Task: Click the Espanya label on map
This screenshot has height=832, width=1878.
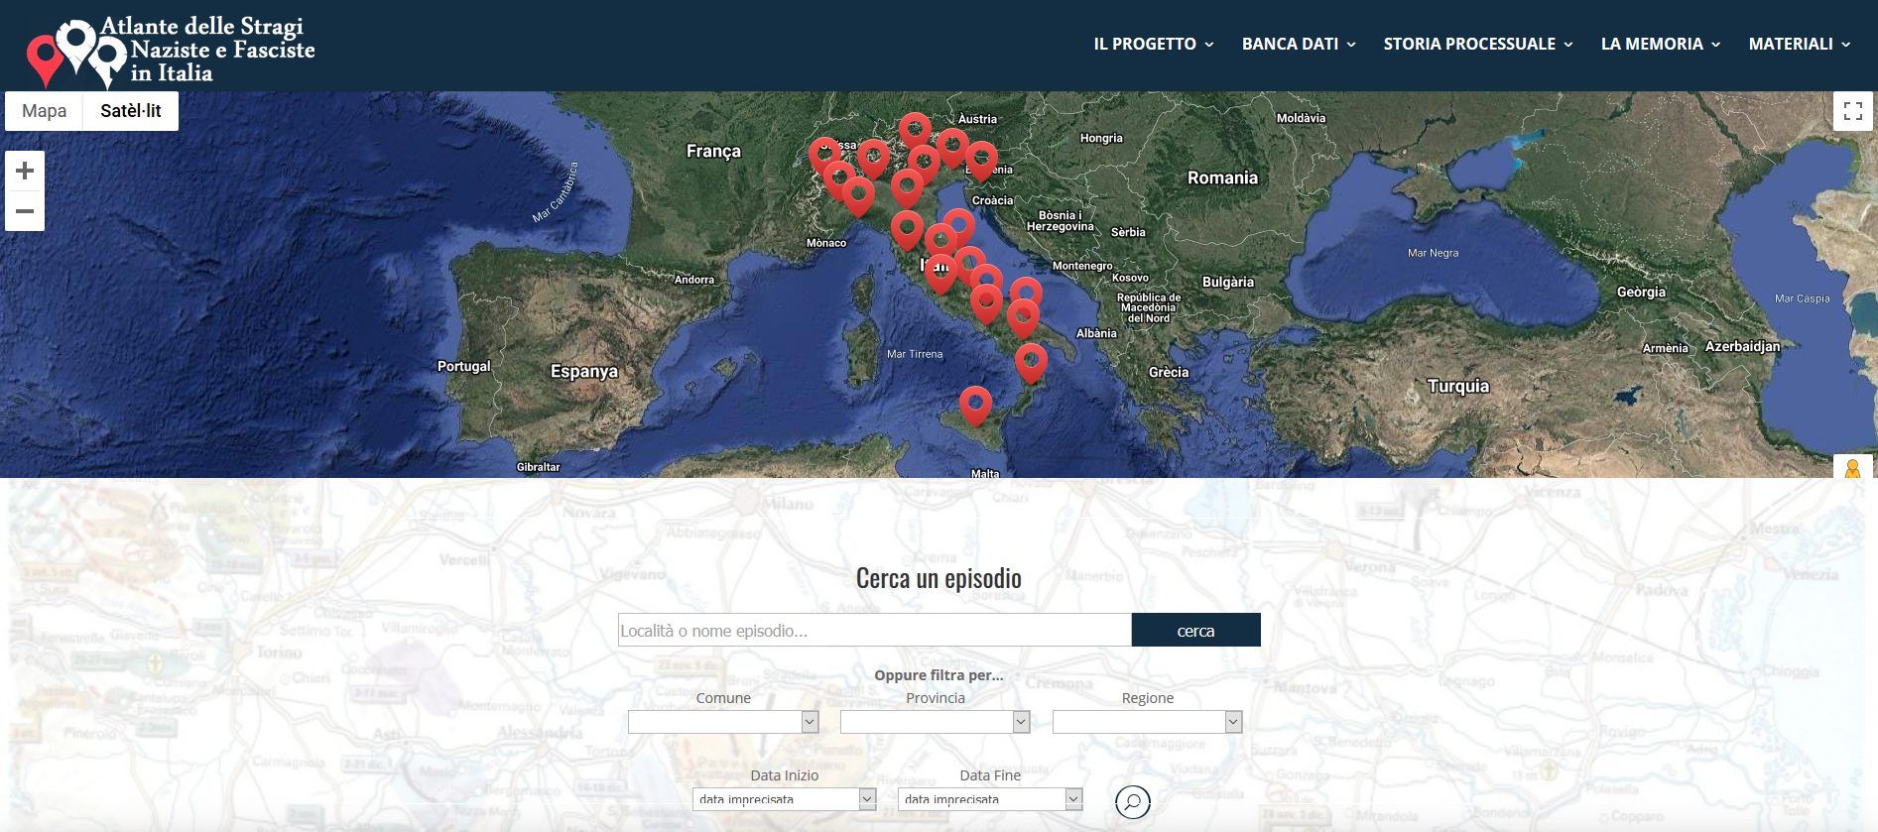Action: (584, 371)
